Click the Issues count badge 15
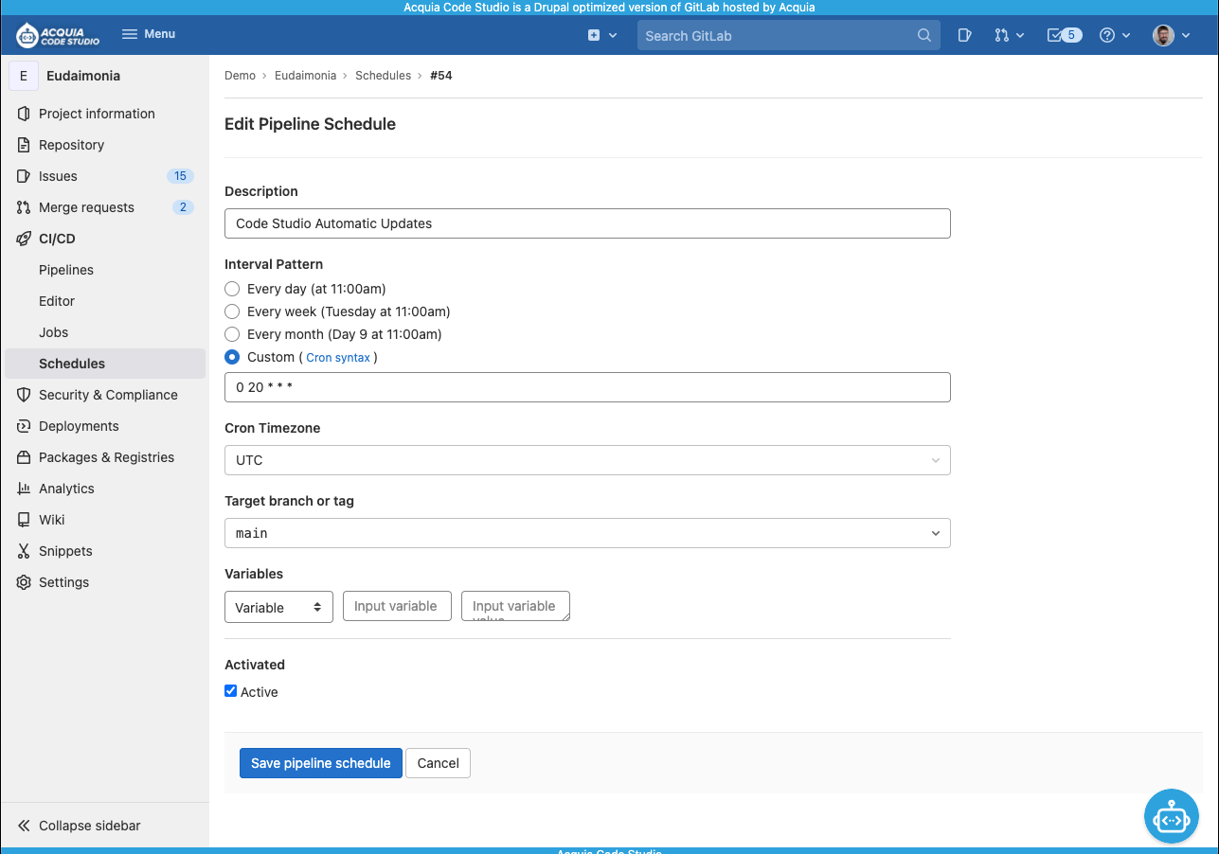The image size is (1219, 854). tap(180, 176)
